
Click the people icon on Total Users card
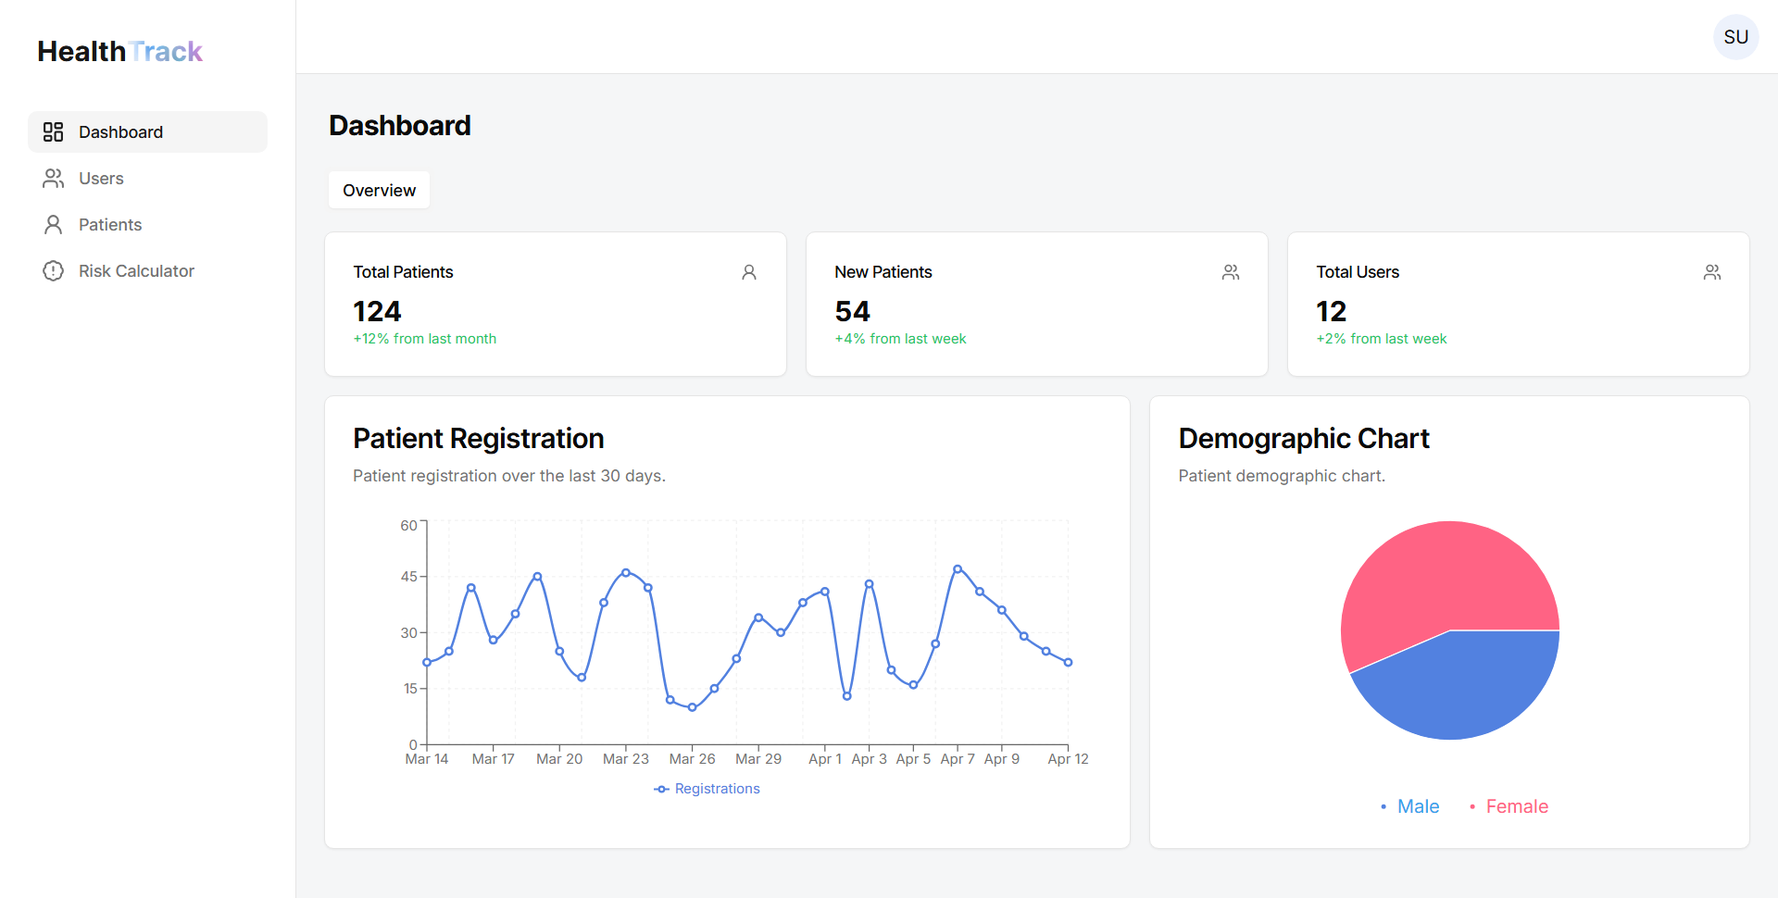pyautogui.click(x=1711, y=272)
